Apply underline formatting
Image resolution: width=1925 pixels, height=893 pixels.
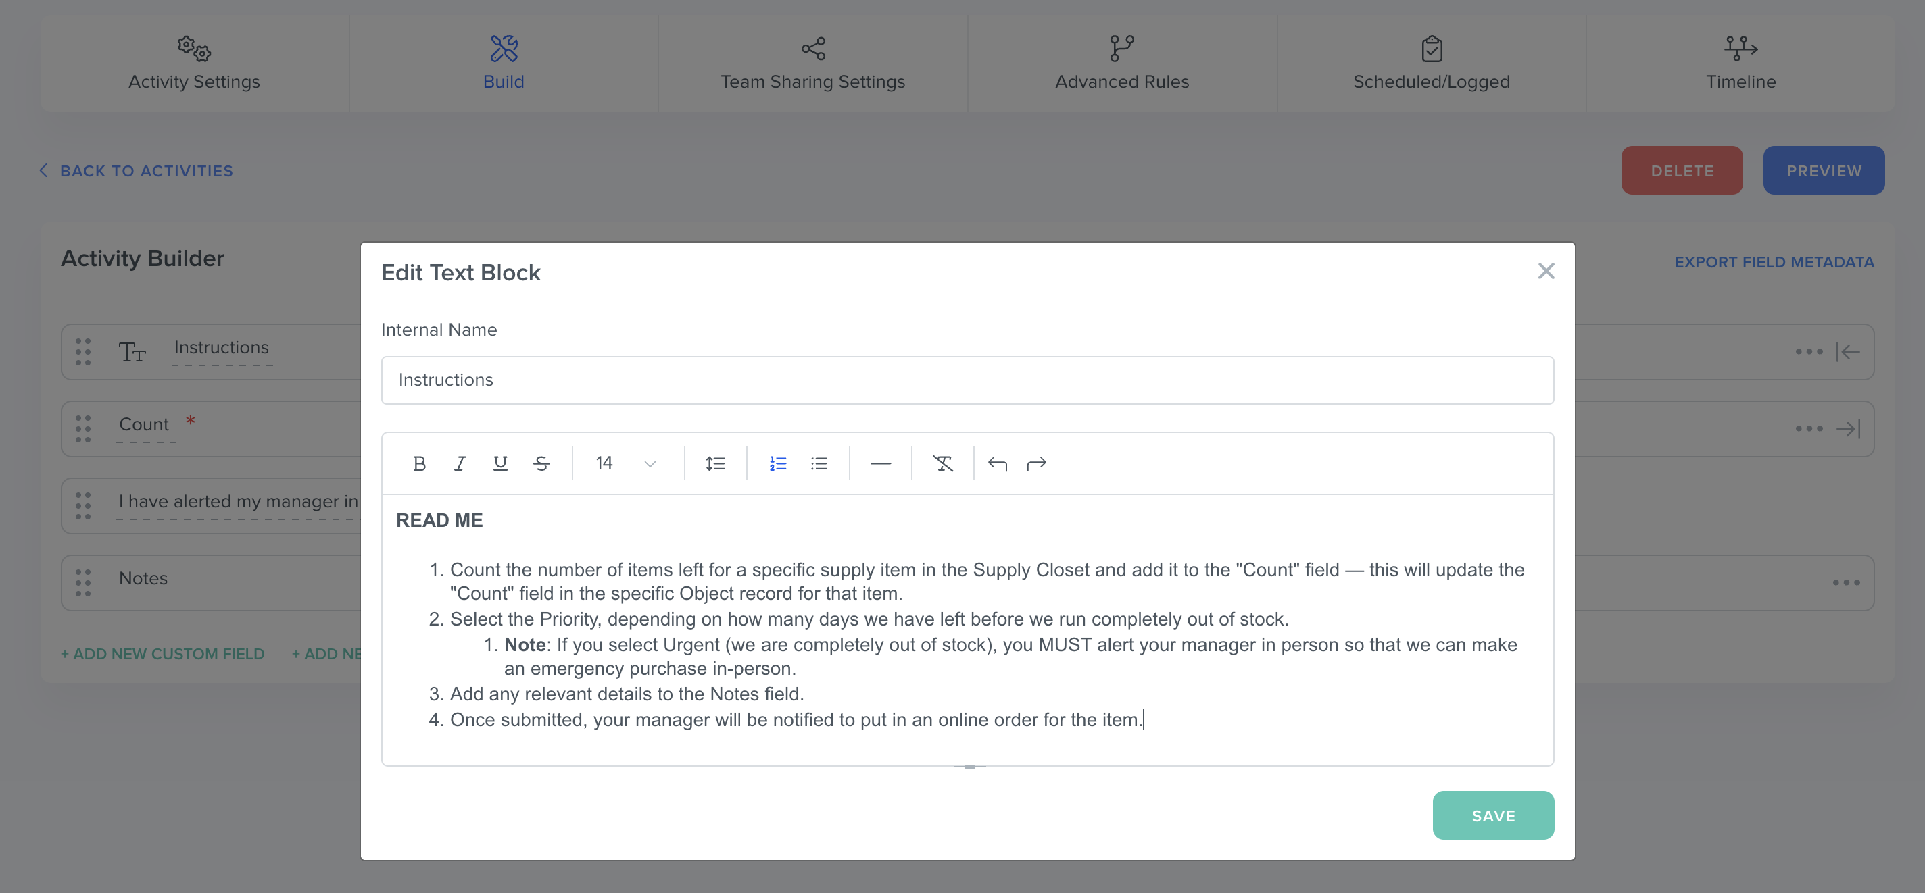click(500, 463)
